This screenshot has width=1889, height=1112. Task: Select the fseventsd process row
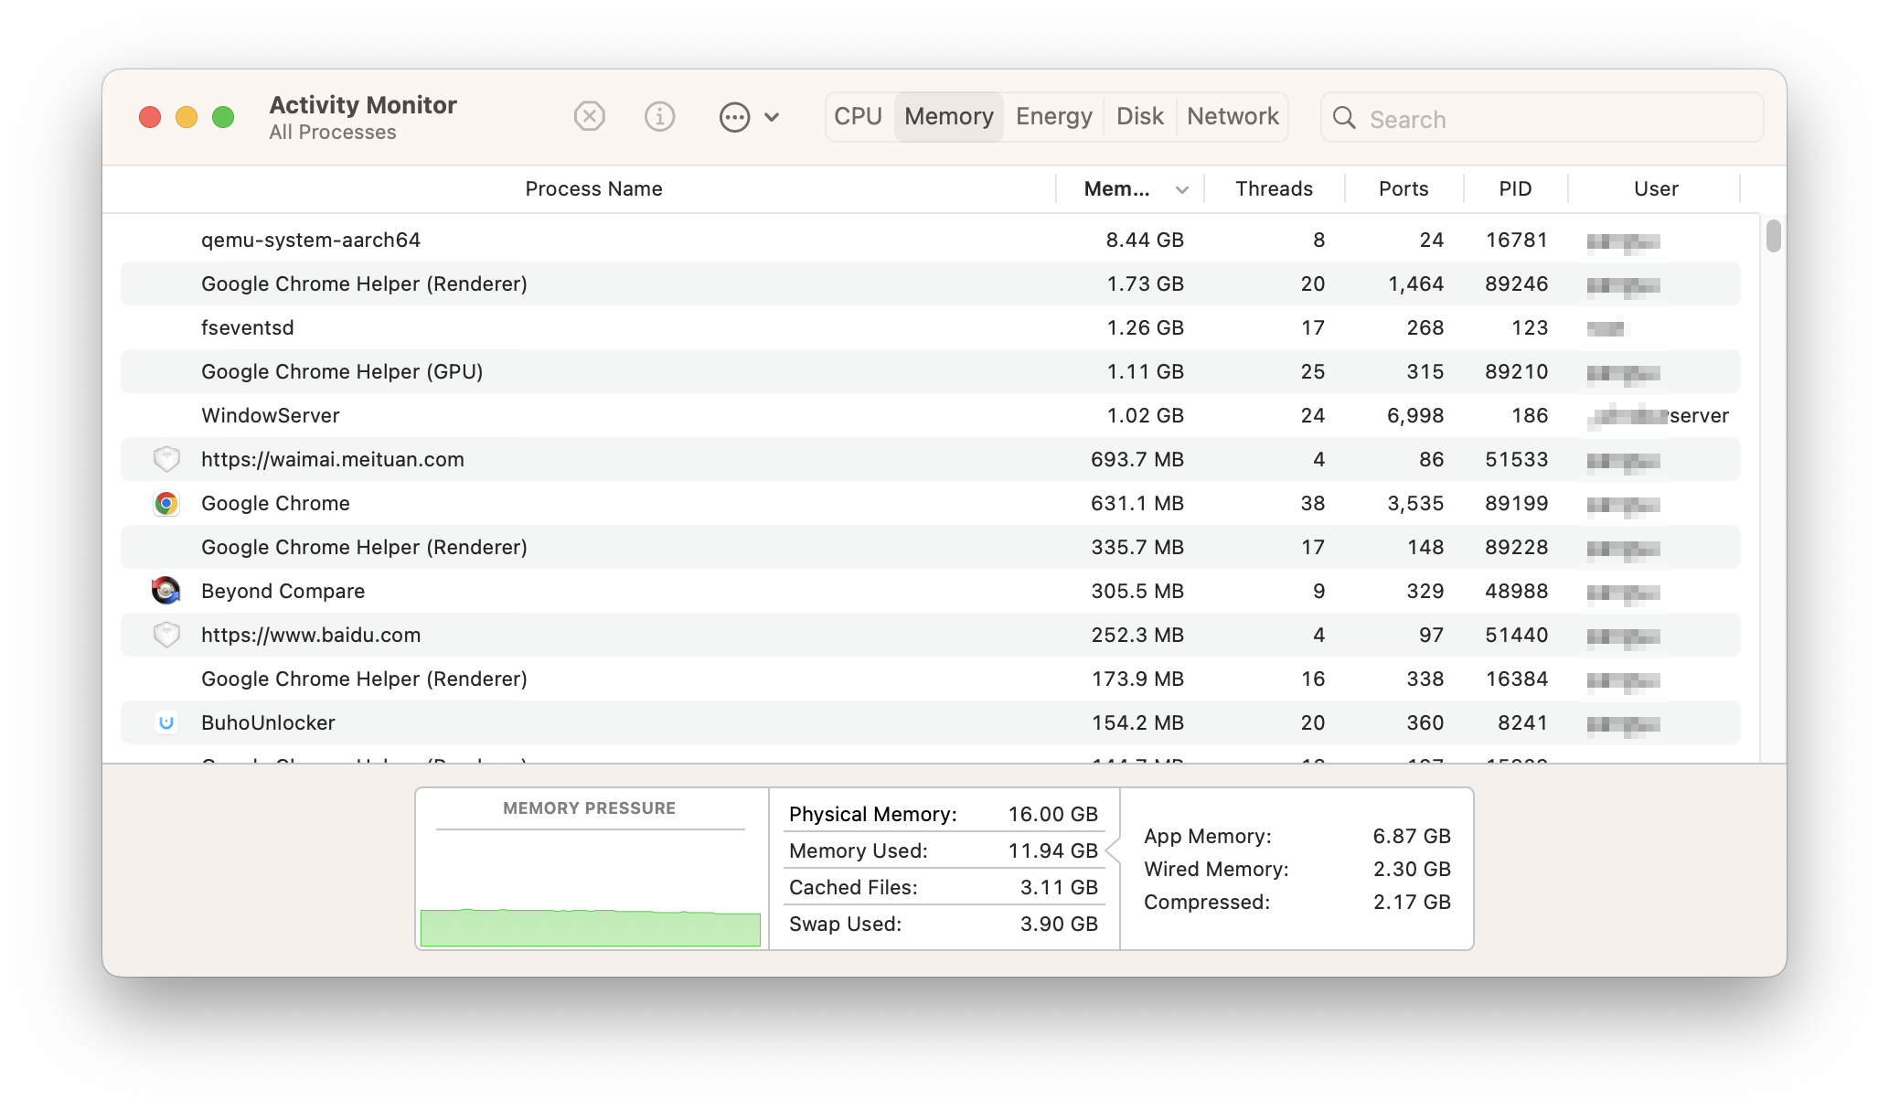pyautogui.click(x=930, y=327)
